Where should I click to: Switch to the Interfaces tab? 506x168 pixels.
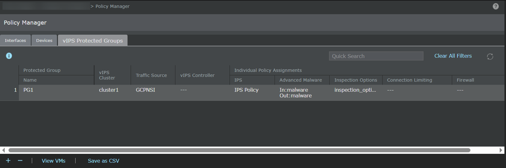point(15,40)
